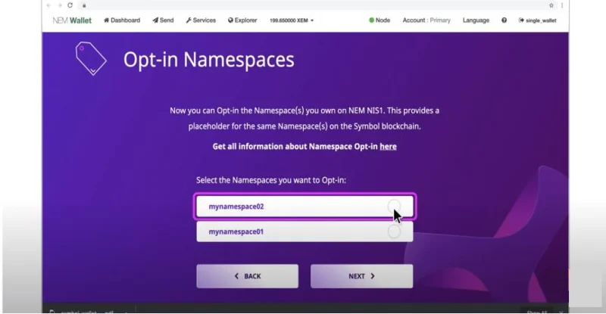
Task: Open the Explorer menu item
Action: pyautogui.click(x=242, y=20)
